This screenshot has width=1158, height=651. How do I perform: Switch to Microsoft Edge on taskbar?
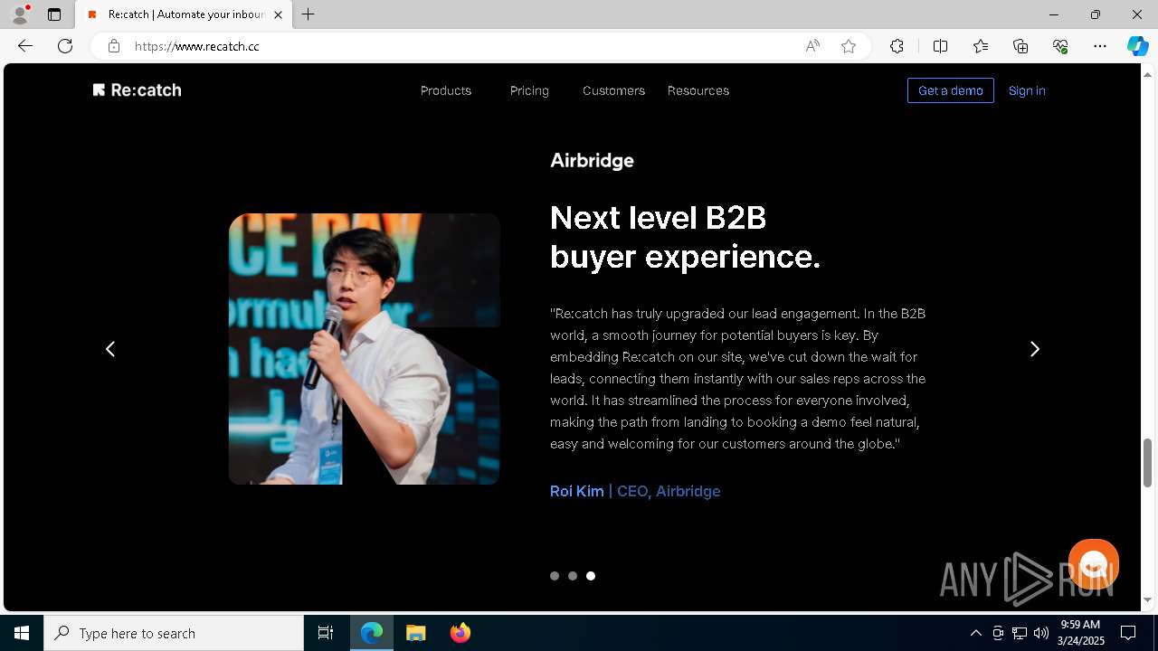click(372, 633)
